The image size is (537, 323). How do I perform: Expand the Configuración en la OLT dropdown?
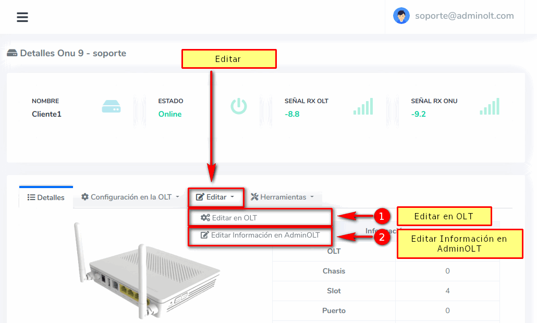130,197
